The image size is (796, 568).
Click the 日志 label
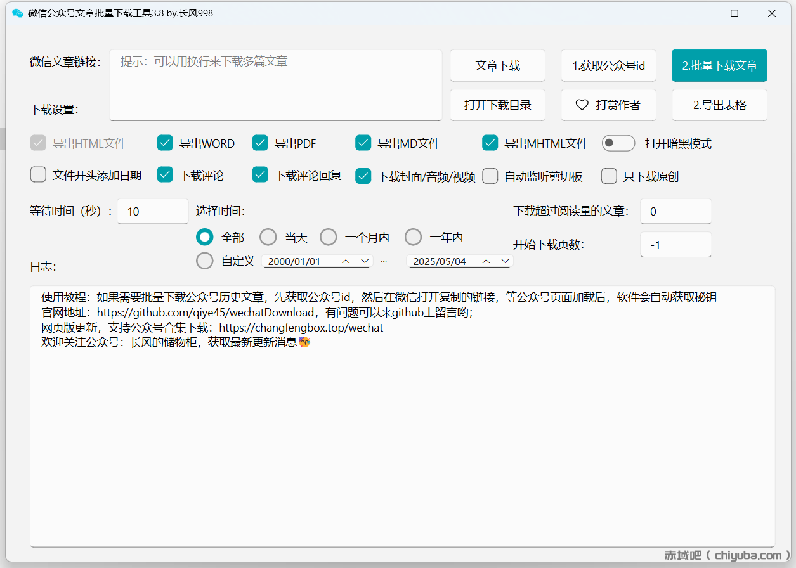click(x=43, y=267)
